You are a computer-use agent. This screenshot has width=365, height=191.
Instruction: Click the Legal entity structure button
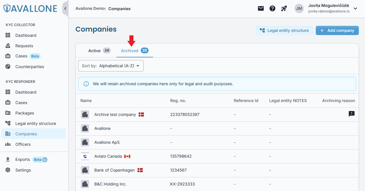(284, 30)
